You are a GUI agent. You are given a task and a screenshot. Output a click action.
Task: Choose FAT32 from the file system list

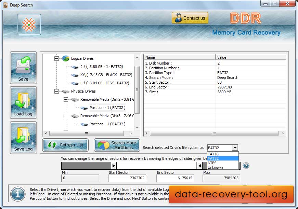tap(223, 158)
